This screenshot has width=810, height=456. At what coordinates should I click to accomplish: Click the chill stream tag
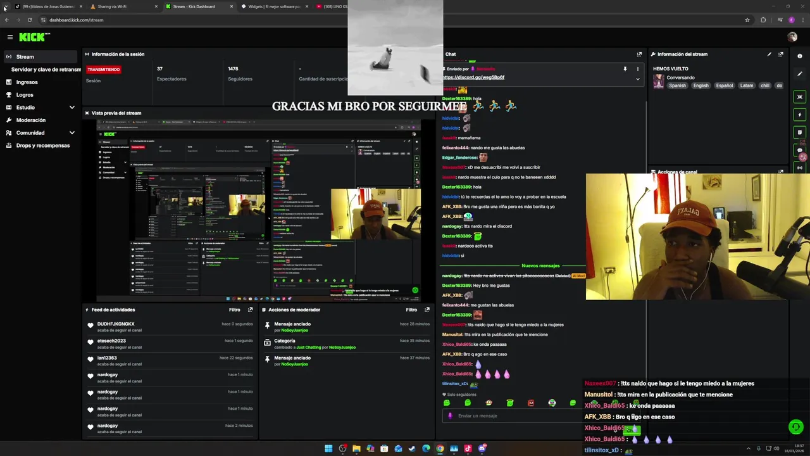point(765,85)
